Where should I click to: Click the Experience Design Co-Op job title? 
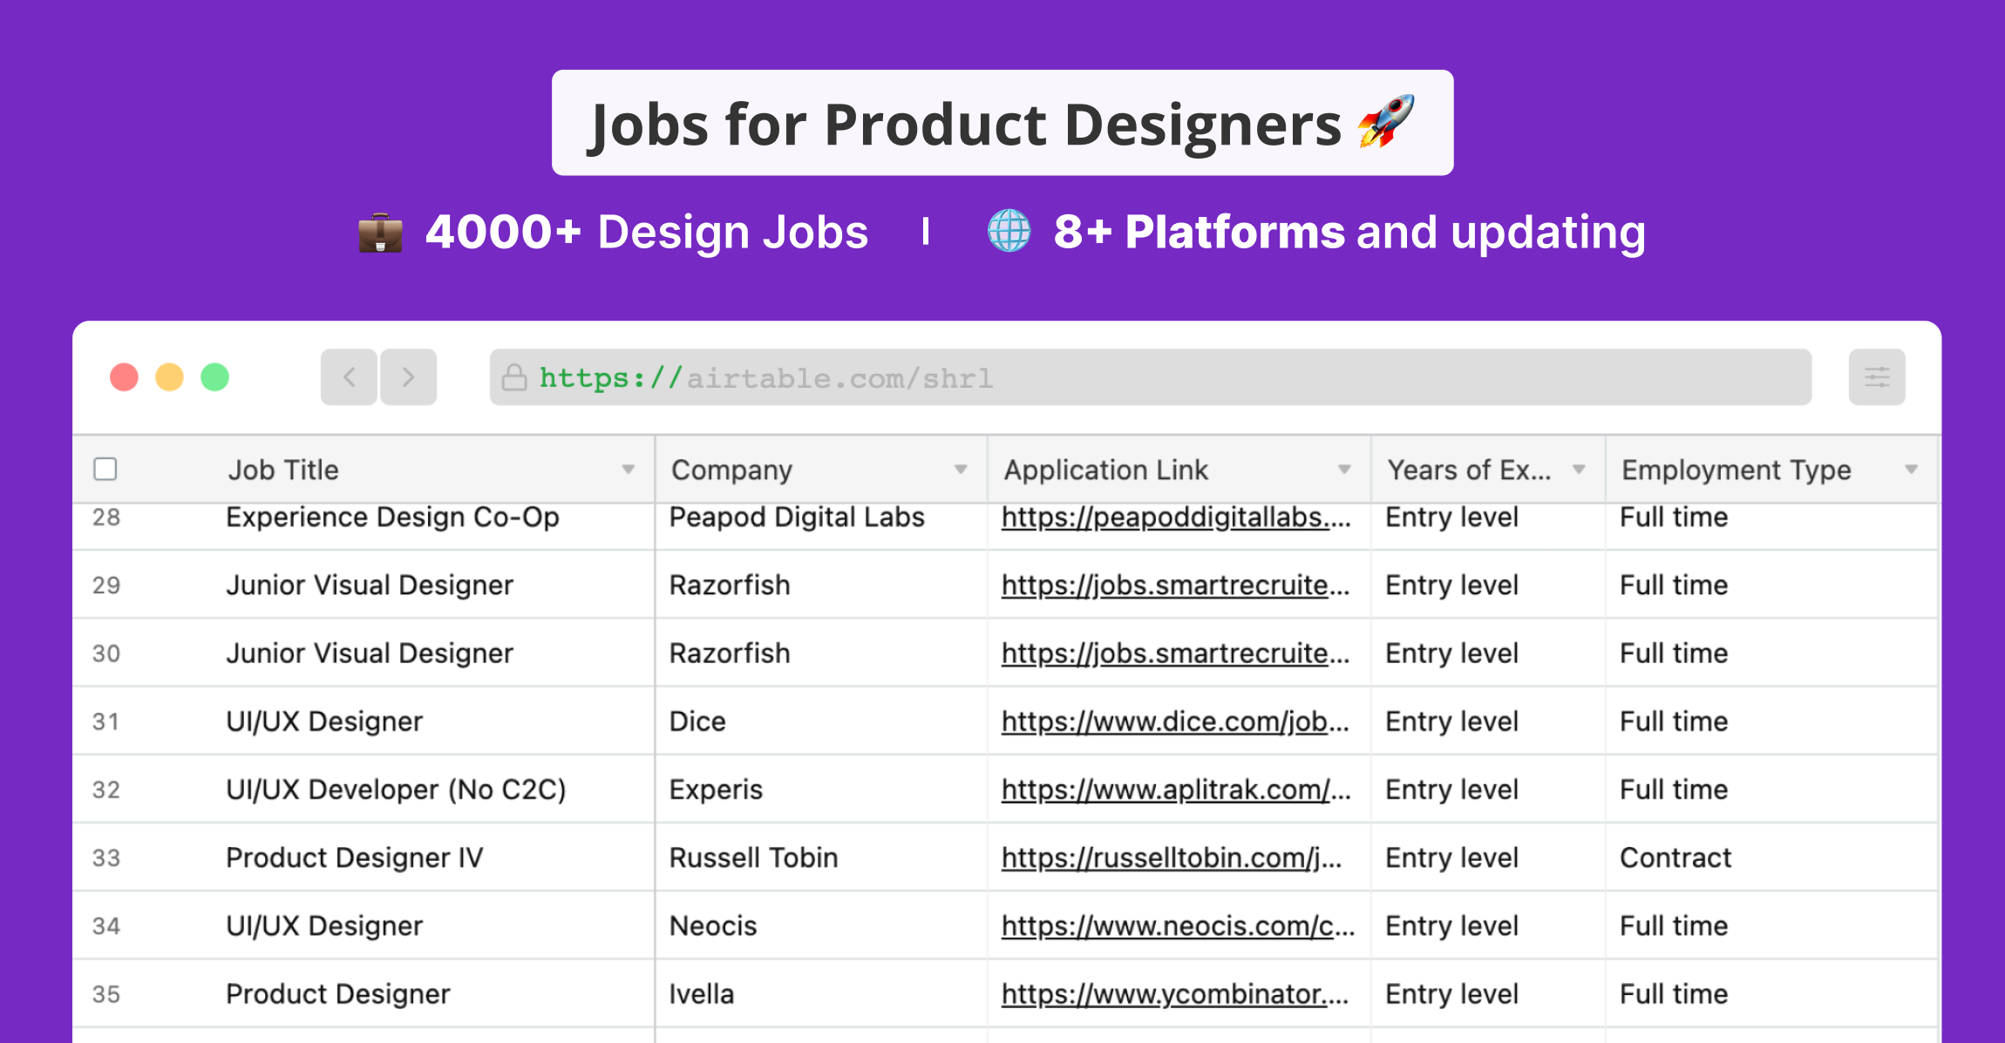coord(392,518)
